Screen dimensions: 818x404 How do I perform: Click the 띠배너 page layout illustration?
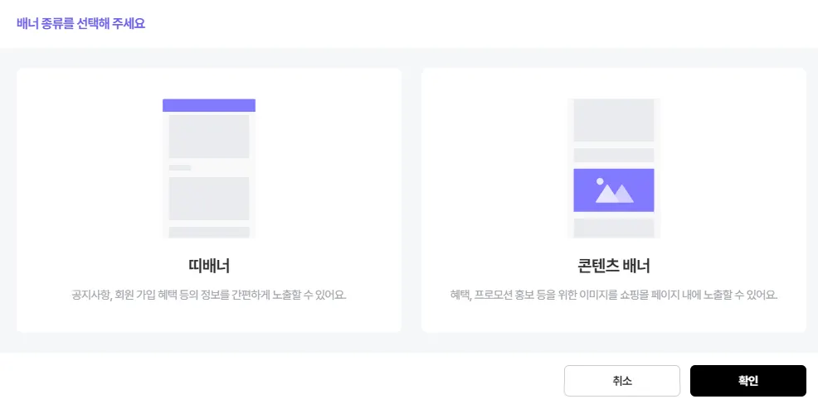[x=209, y=168]
